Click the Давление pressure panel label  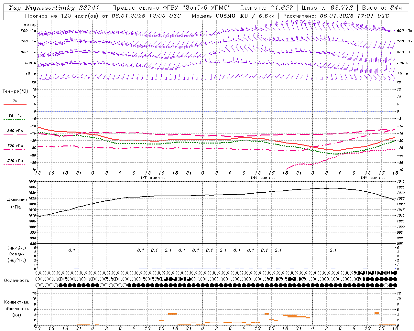point(17,200)
